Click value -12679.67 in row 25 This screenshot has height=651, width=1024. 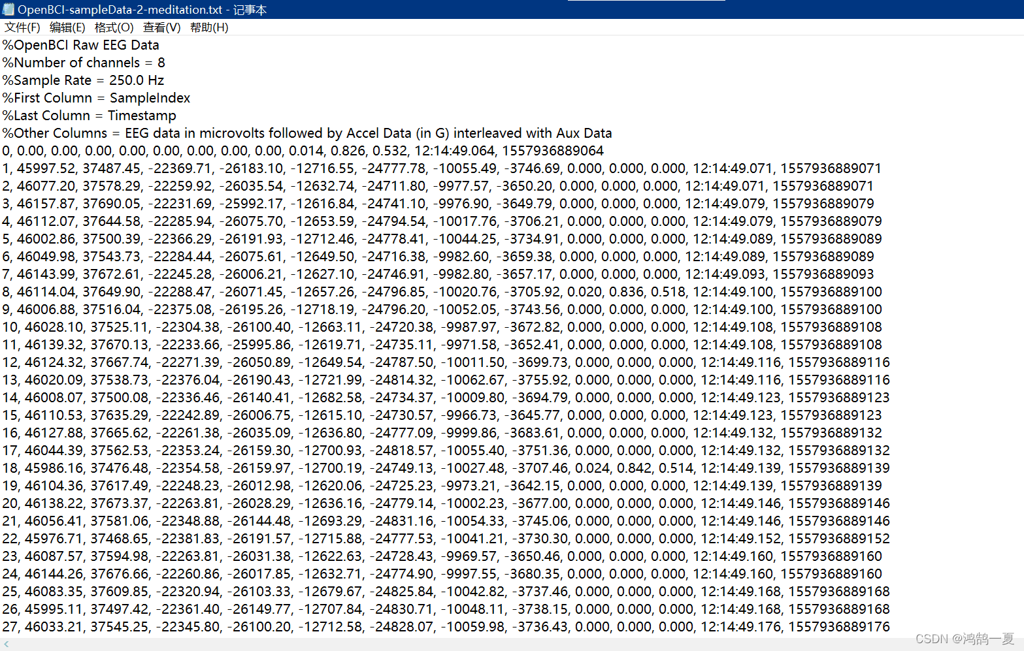pyautogui.click(x=331, y=592)
